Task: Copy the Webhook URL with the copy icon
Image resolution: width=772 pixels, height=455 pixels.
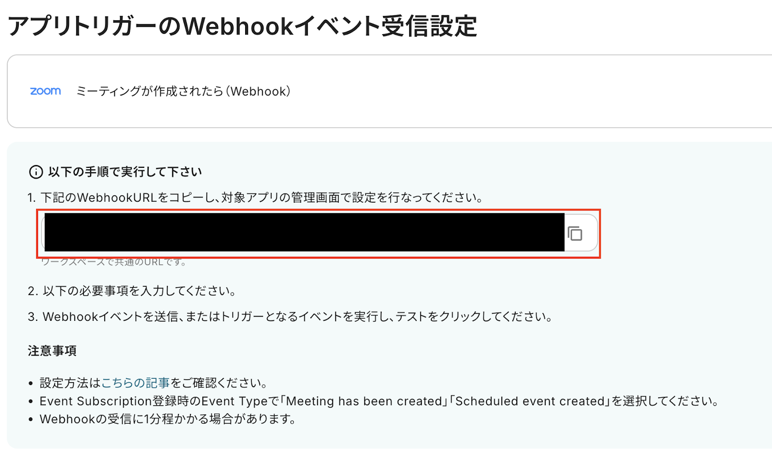Action: 575,234
